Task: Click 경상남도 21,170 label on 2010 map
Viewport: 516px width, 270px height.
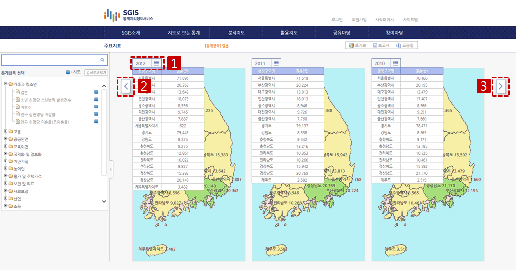Action: (x=440, y=186)
